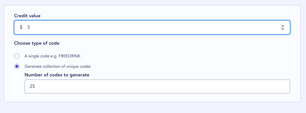Viewport: 306px width, 113px height.
Task: Place cursor on the value 25
Action: coord(33,86)
